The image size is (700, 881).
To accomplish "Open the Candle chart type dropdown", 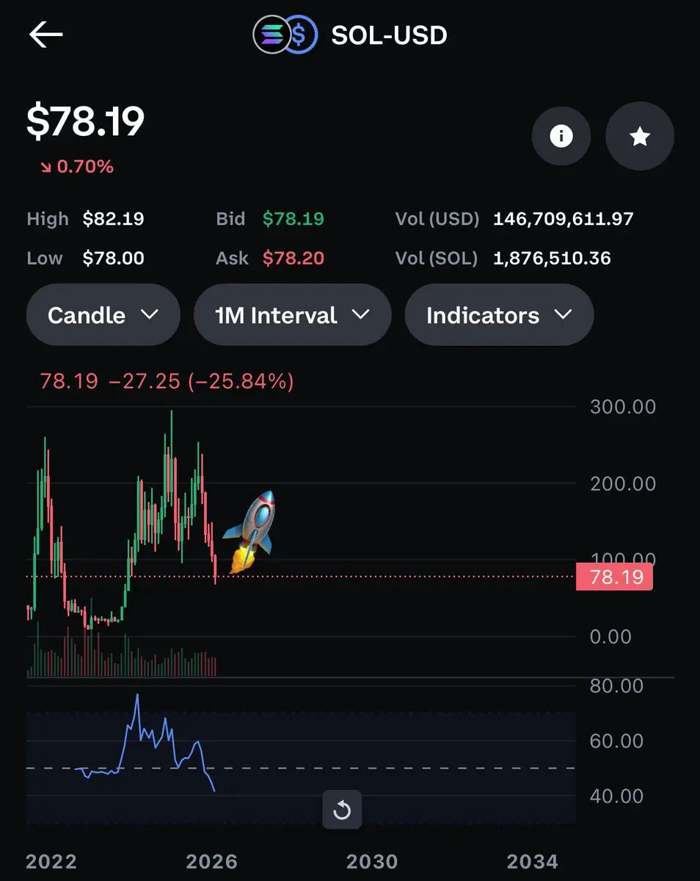I will coord(103,314).
